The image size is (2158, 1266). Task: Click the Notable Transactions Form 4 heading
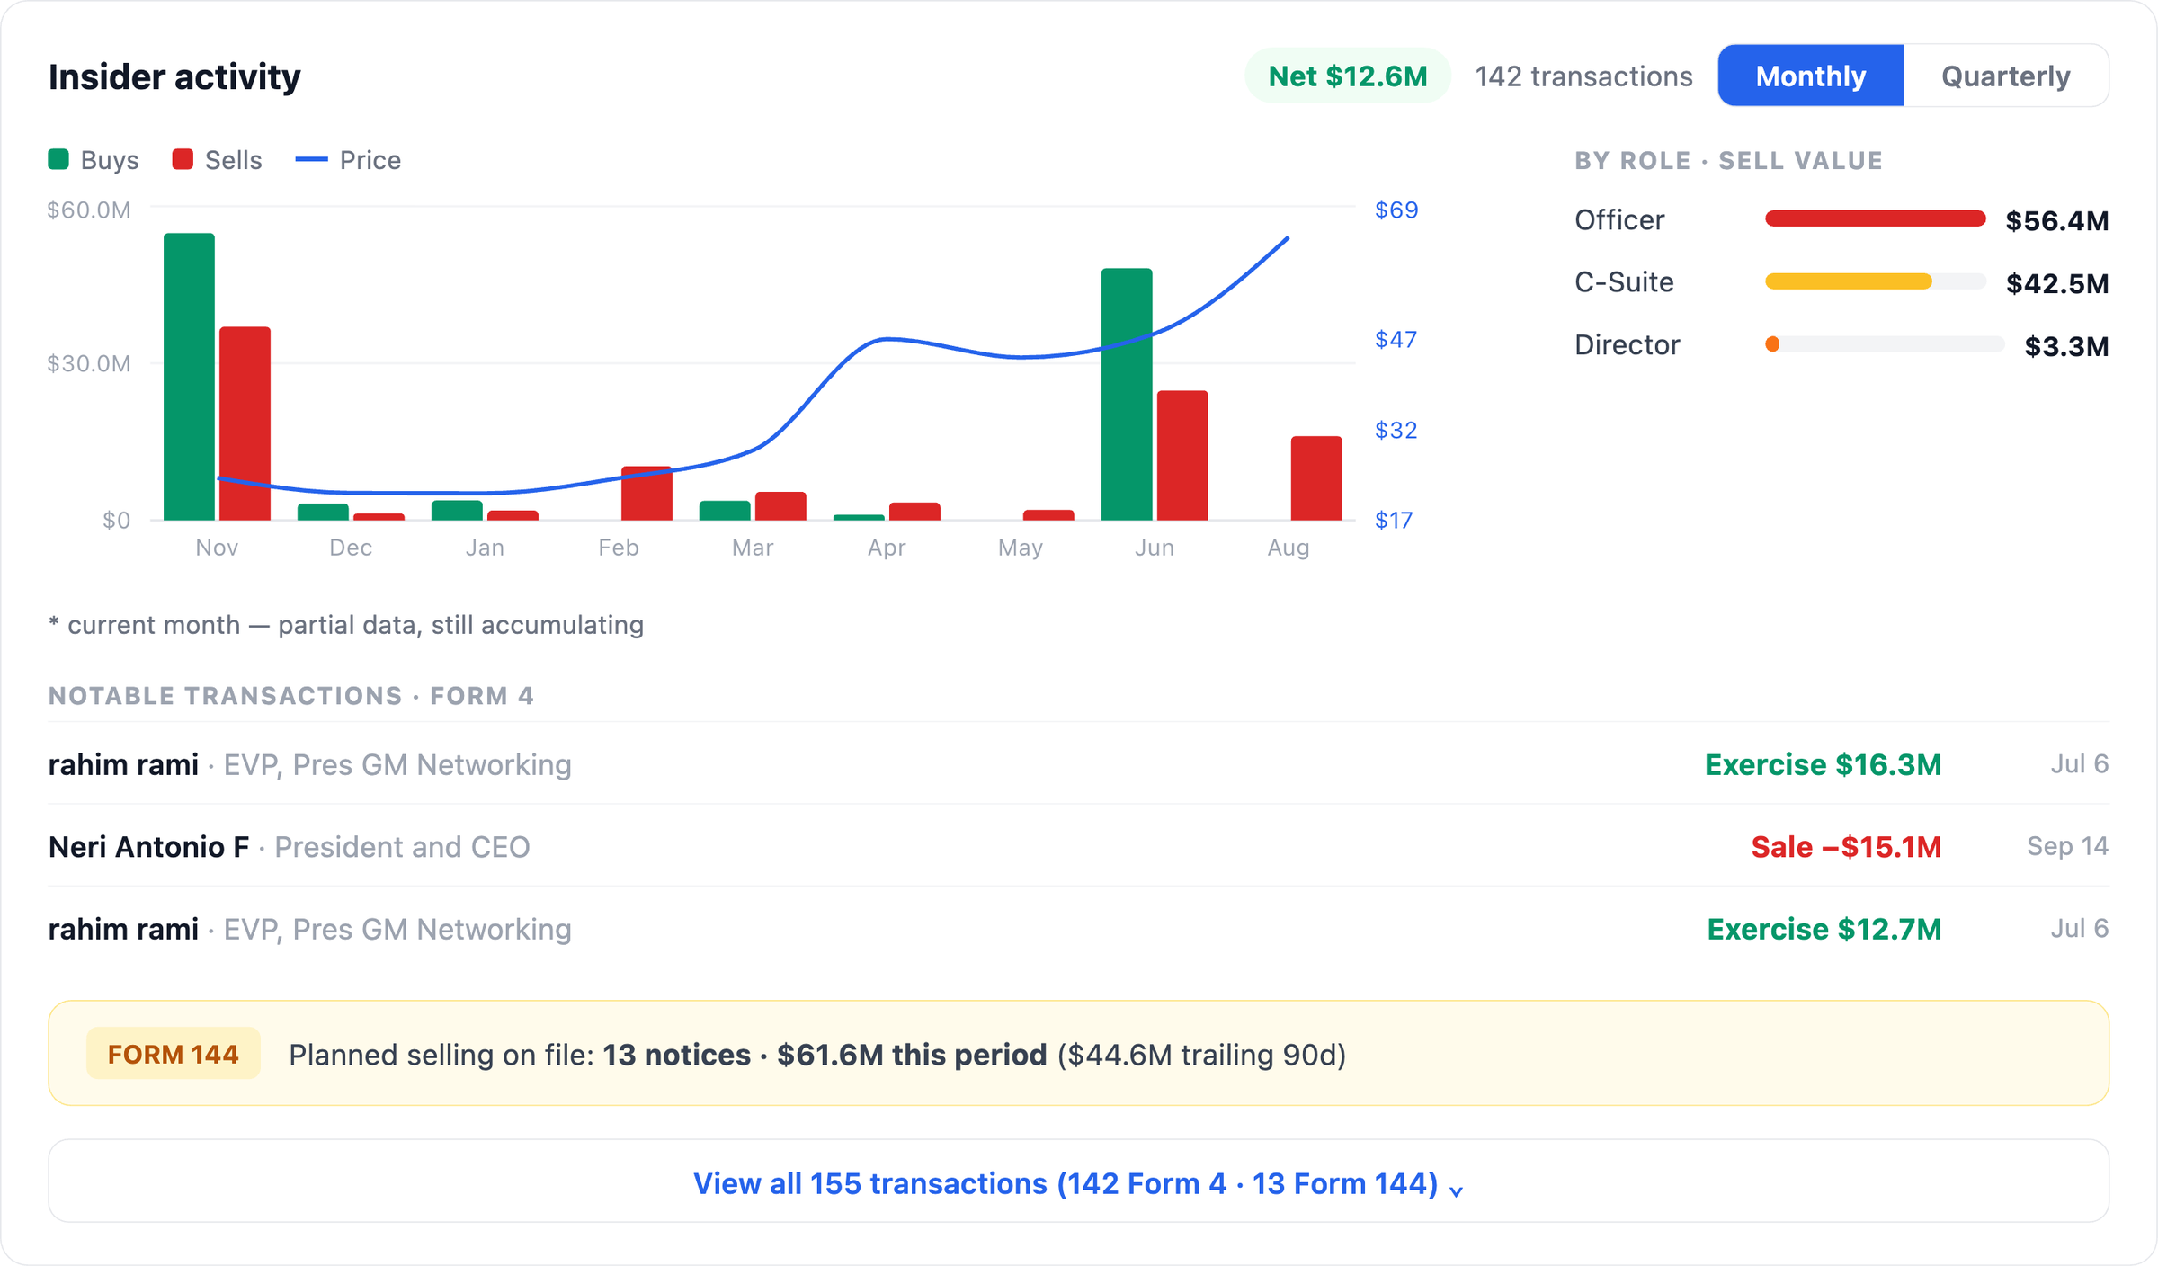click(291, 695)
